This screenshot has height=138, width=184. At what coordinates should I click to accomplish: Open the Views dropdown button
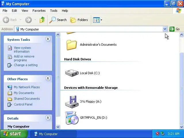(97, 20)
